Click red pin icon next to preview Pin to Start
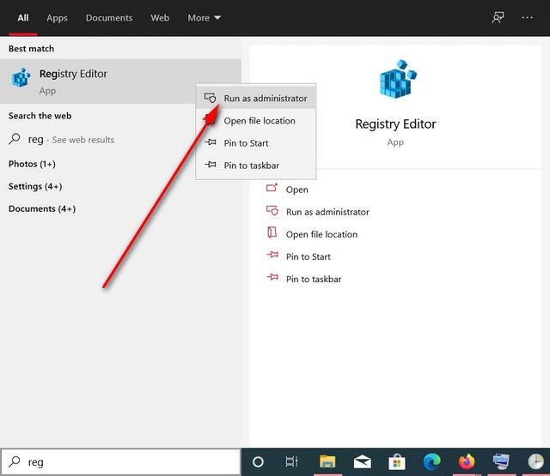 tap(272, 255)
